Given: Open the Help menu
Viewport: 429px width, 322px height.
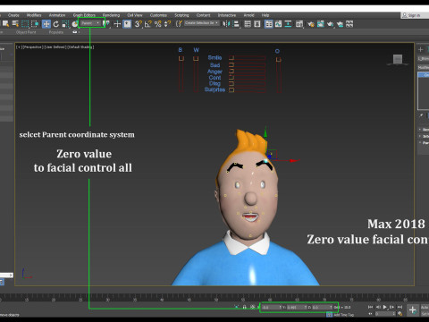Looking at the screenshot, I should [x=265, y=15].
